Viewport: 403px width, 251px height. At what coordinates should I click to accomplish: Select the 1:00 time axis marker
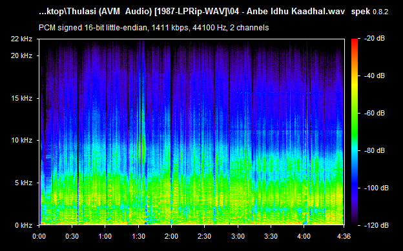click(x=105, y=236)
